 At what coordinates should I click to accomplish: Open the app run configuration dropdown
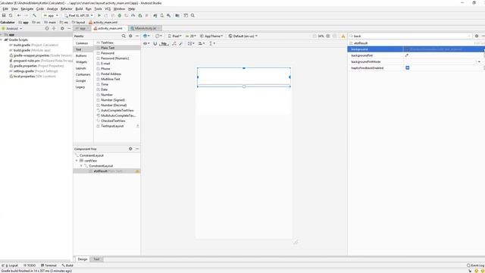(x=51, y=15)
